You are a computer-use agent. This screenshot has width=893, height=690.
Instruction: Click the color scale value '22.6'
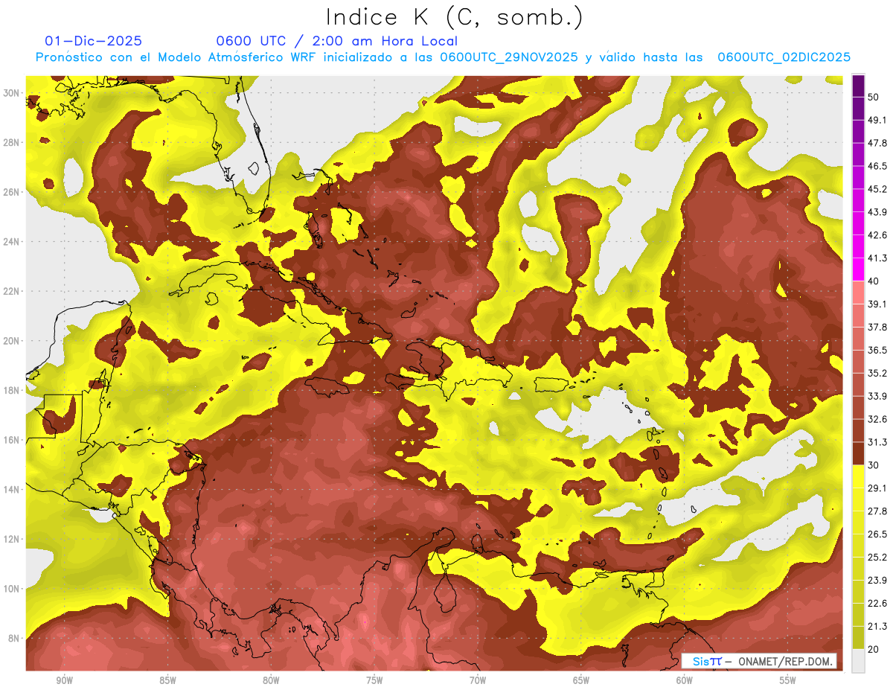click(x=877, y=604)
